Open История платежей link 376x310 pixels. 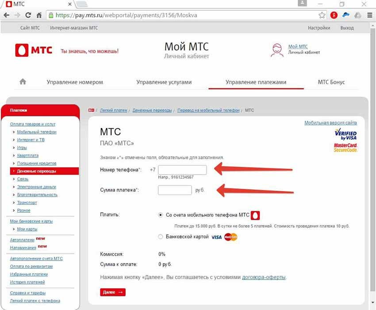(27, 282)
